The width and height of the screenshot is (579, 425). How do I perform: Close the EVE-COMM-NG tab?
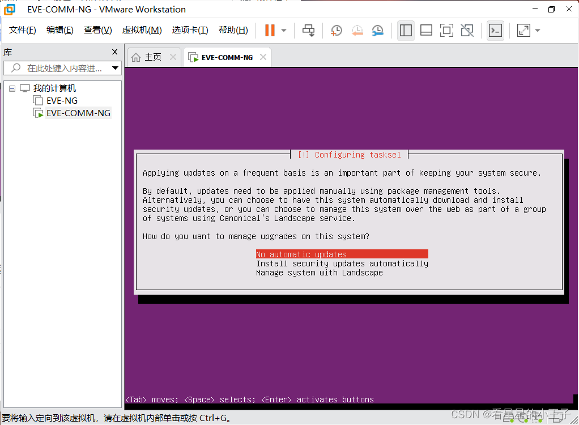(263, 57)
